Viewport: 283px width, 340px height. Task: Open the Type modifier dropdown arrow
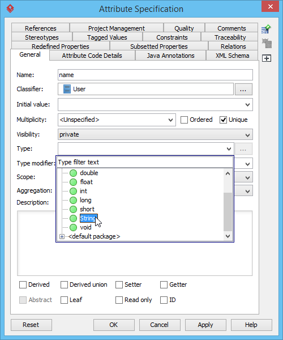coord(247,164)
